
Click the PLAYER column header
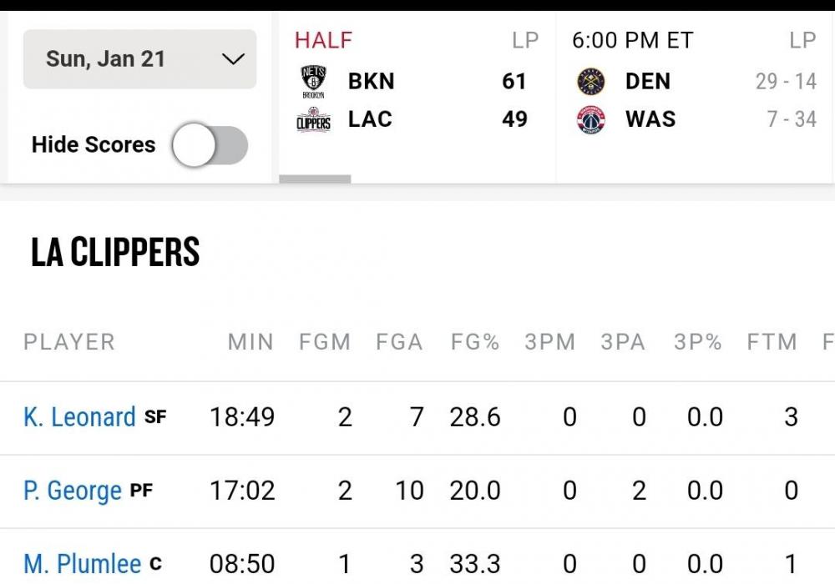tap(69, 342)
